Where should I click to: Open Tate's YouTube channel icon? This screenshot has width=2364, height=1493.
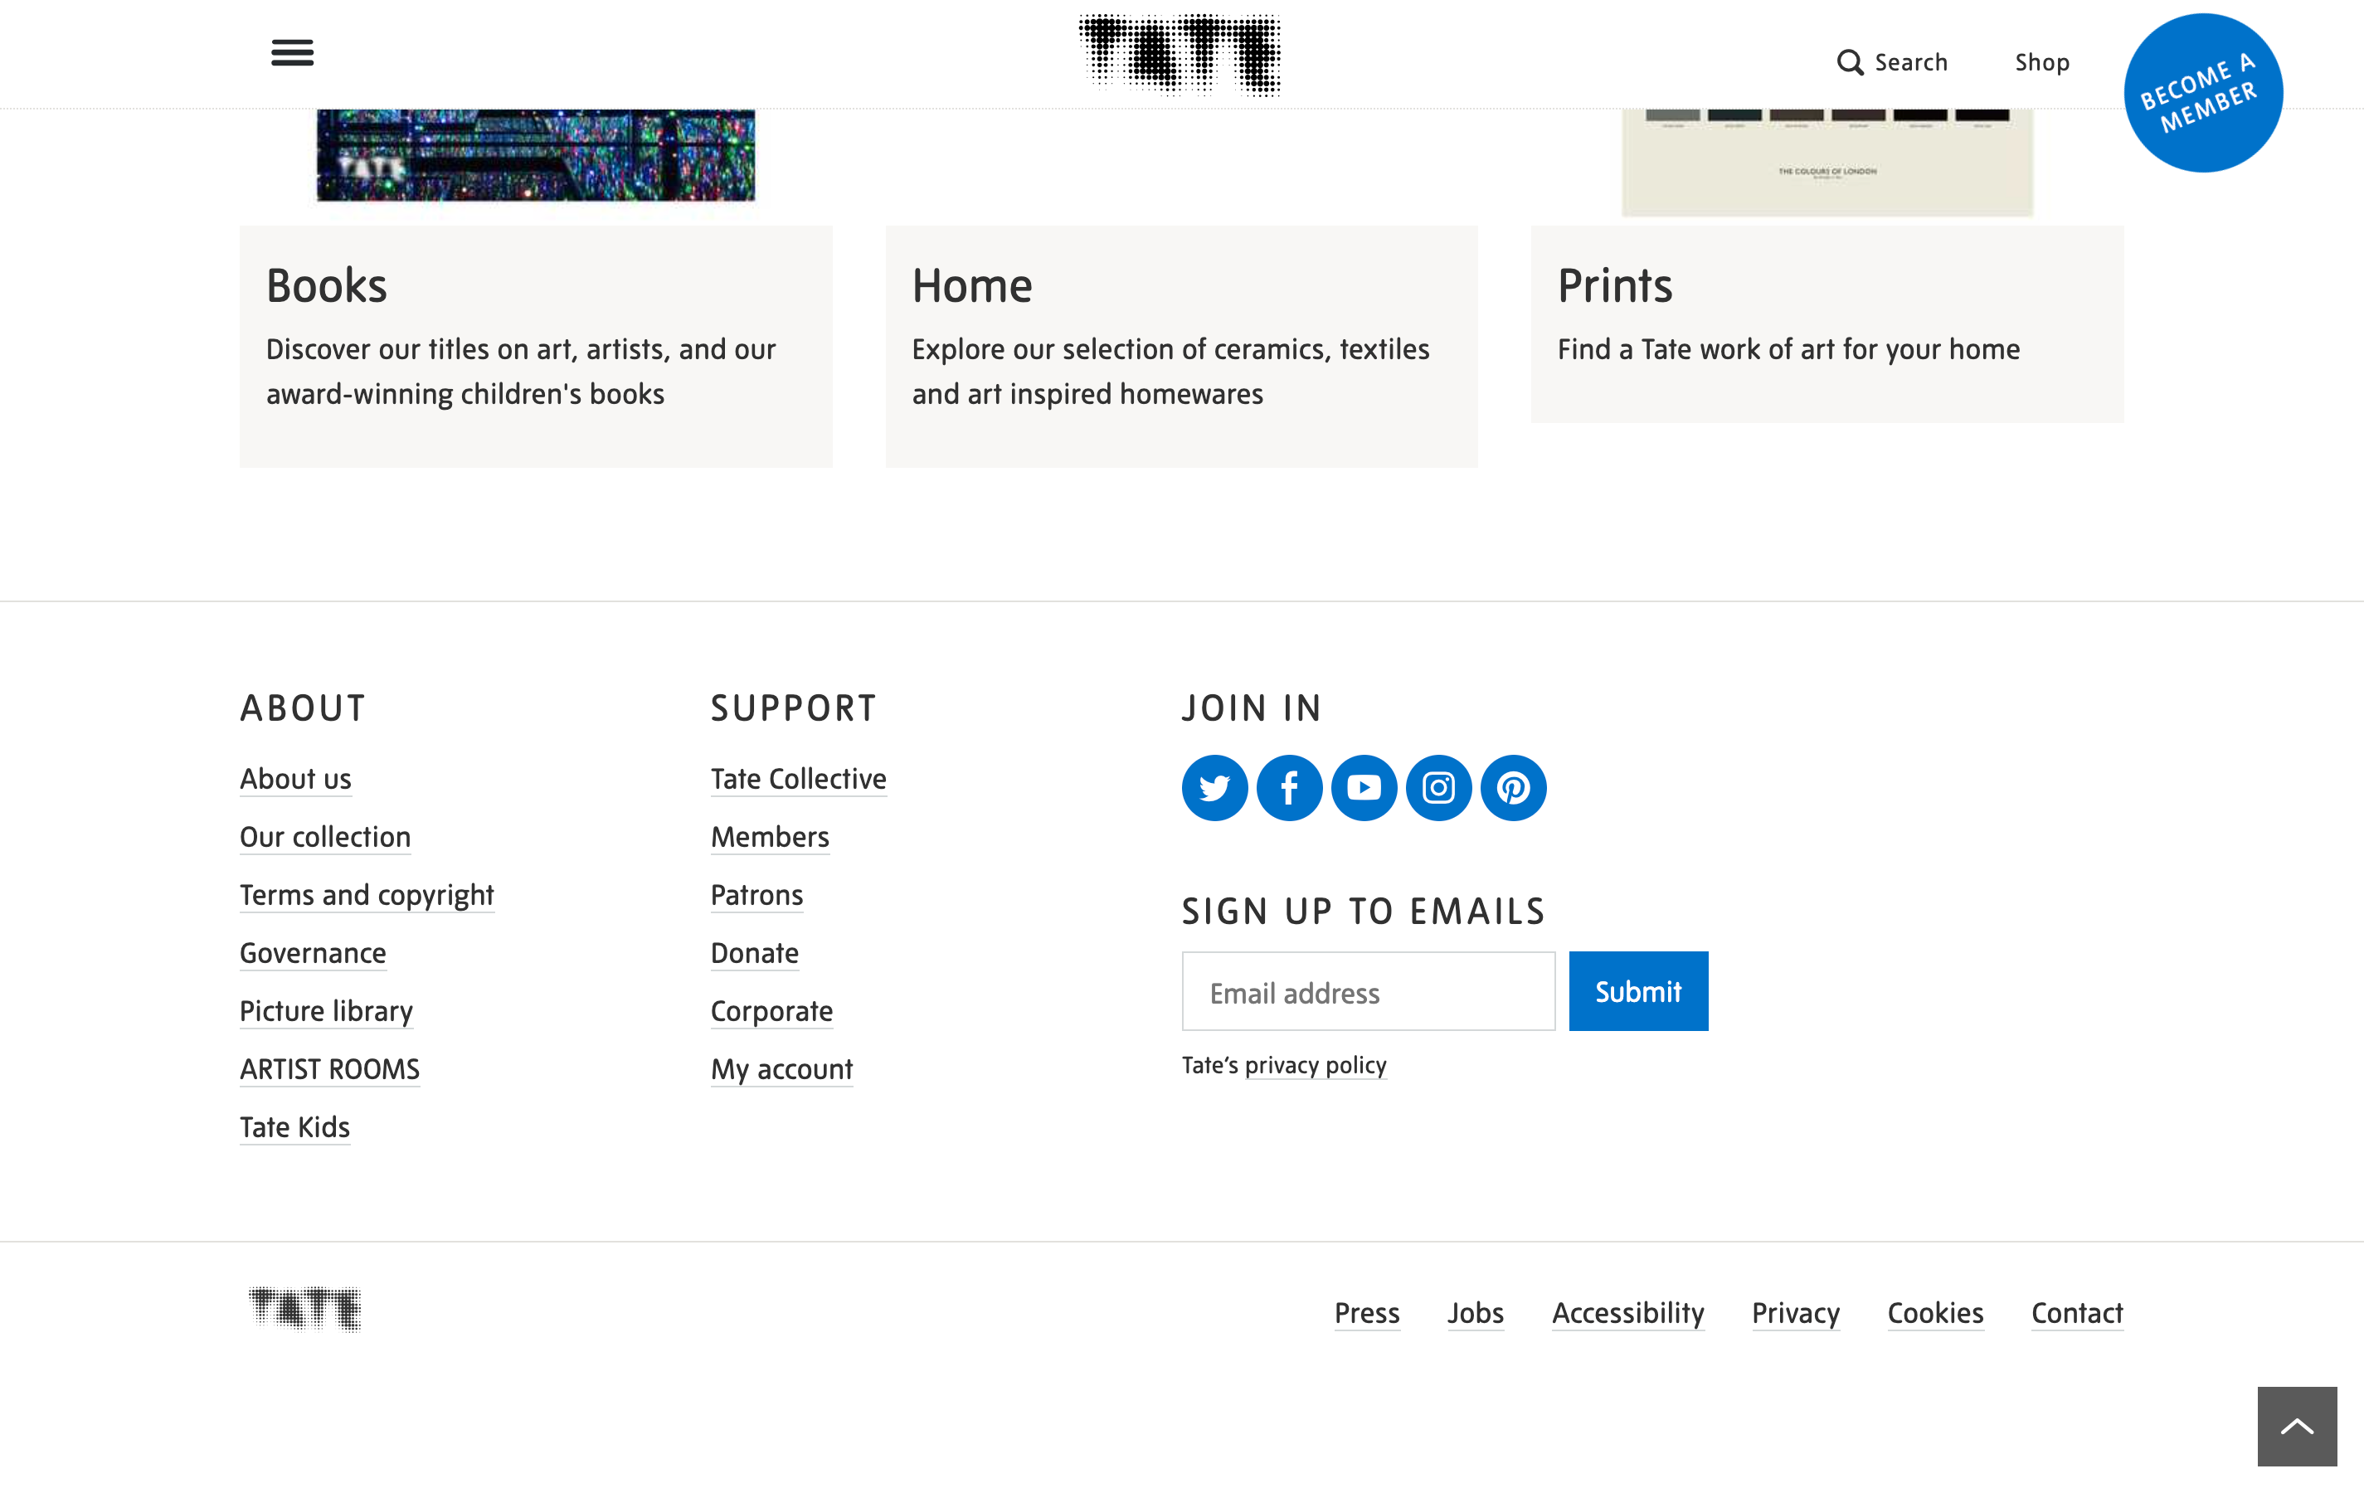[x=1364, y=787]
